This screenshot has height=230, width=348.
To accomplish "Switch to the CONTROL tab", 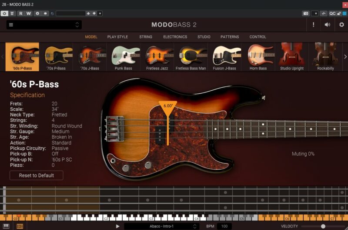I will [x=258, y=37].
